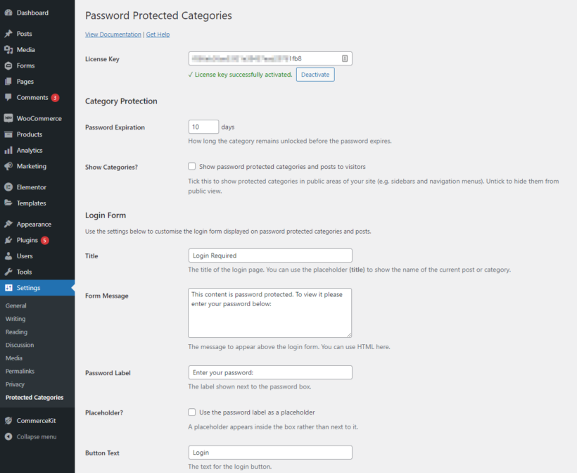Click the Media library icon in the main menu
Screen dimensions: 577x473
[8, 50]
